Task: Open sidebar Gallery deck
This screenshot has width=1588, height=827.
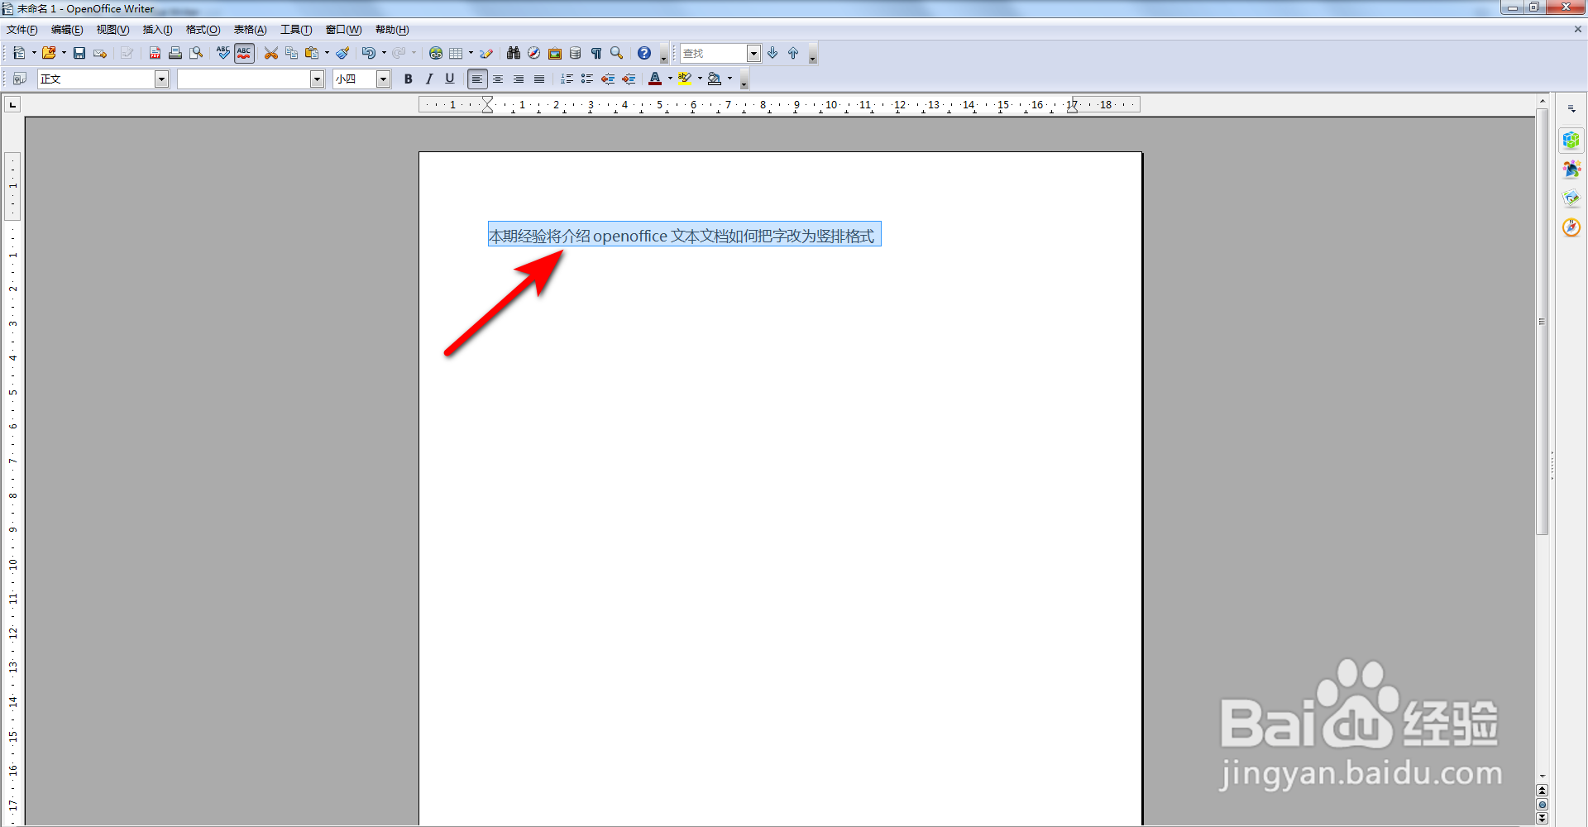Action: 1571,198
